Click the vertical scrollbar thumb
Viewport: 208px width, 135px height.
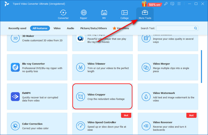point(201,66)
